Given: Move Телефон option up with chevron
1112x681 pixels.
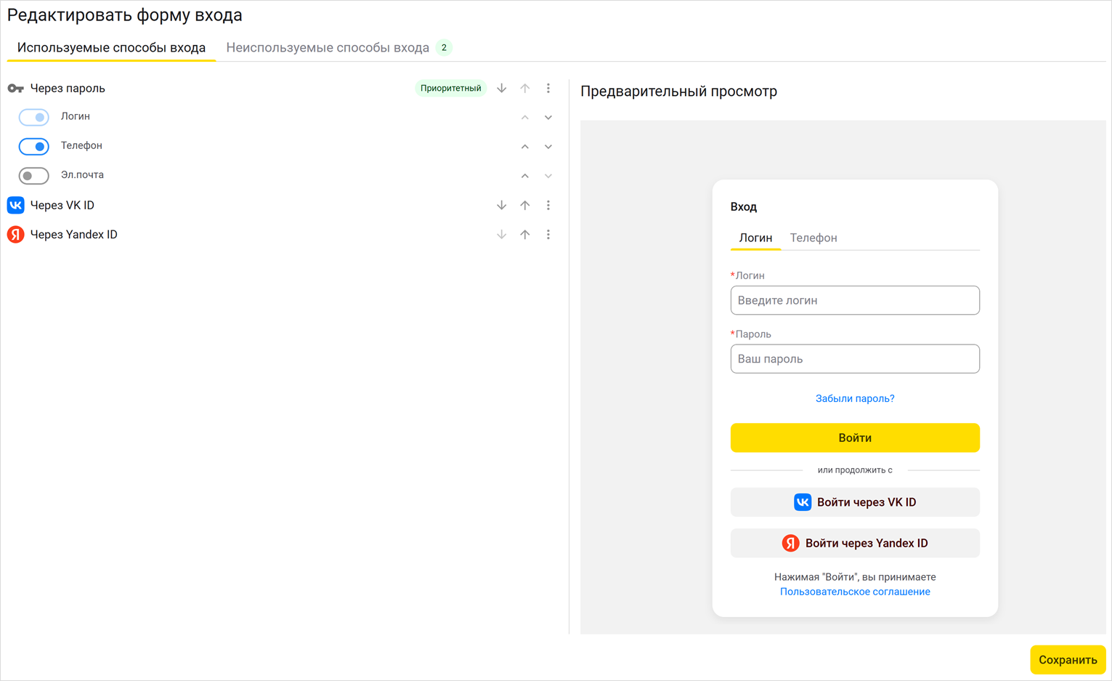Looking at the screenshot, I should pyautogui.click(x=525, y=146).
